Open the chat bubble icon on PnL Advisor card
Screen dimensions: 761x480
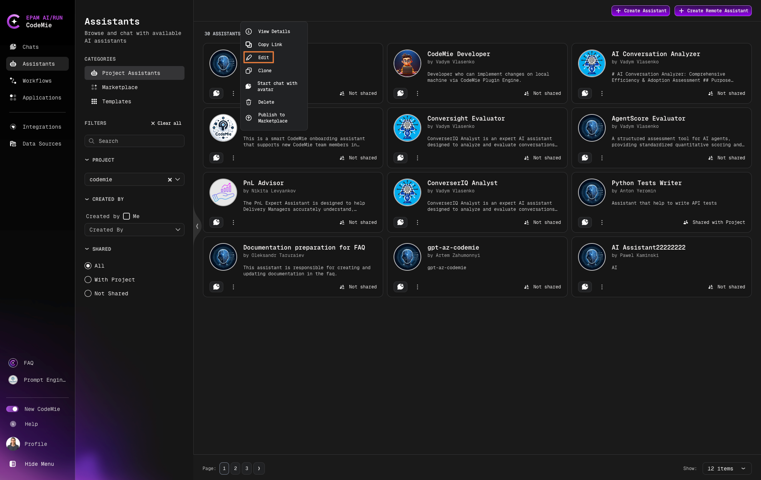(216, 222)
